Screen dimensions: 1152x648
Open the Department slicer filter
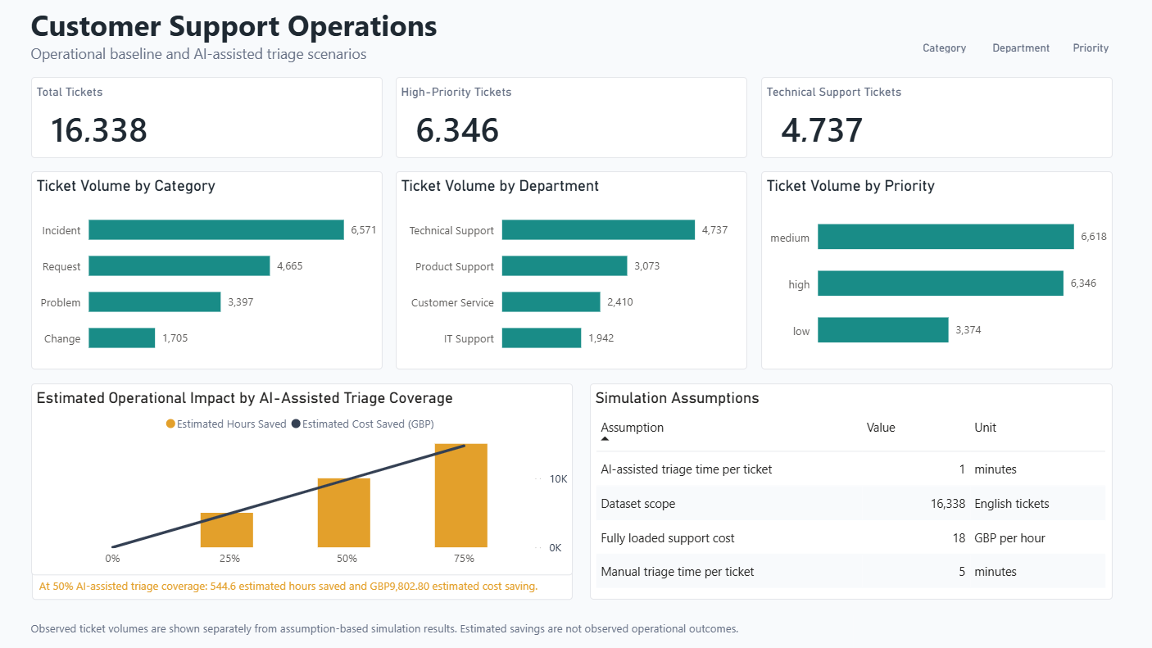[1021, 48]
